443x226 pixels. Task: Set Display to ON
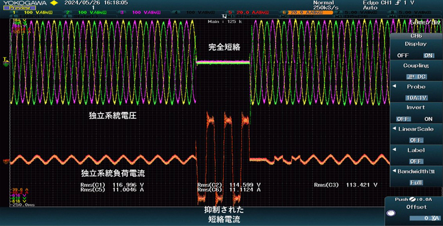pos(429,55)
